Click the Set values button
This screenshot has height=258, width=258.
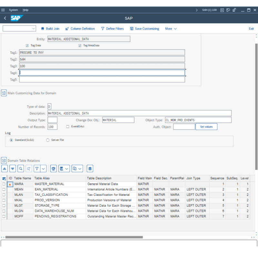point(206,126)
